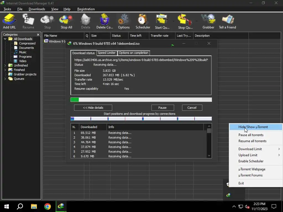283x212 pixels.
Task: Click connections list scrollbar down arrow
Action: coord(209,156)
